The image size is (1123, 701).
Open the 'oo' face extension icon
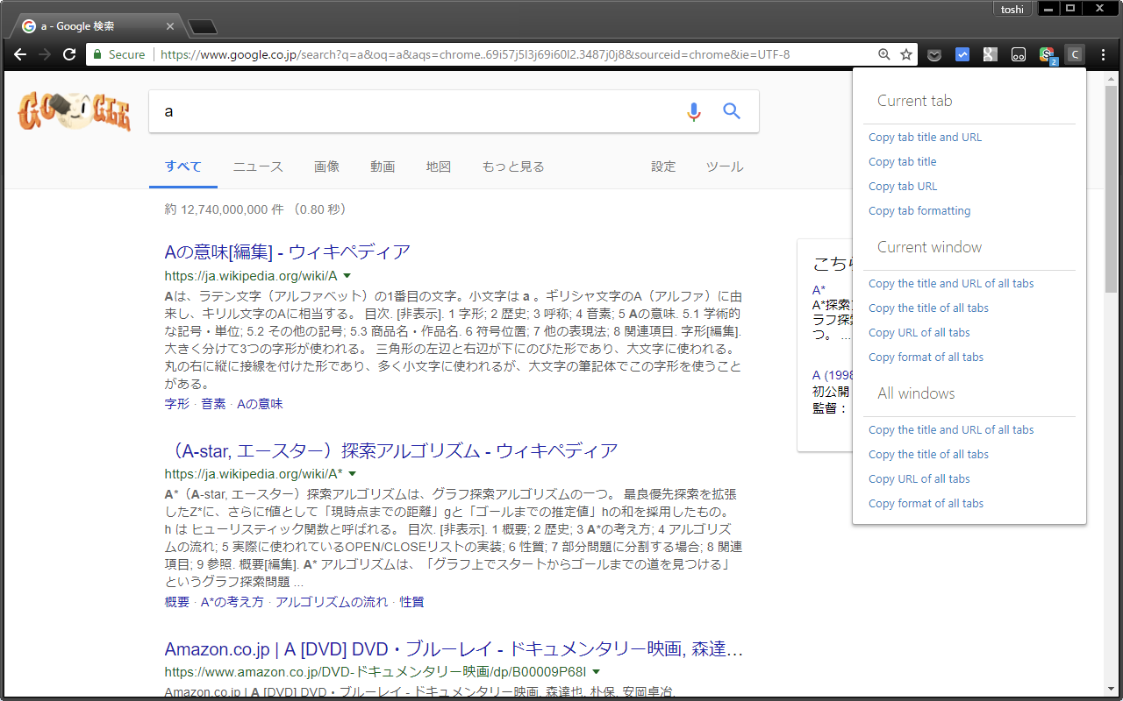pos(1019,54)
